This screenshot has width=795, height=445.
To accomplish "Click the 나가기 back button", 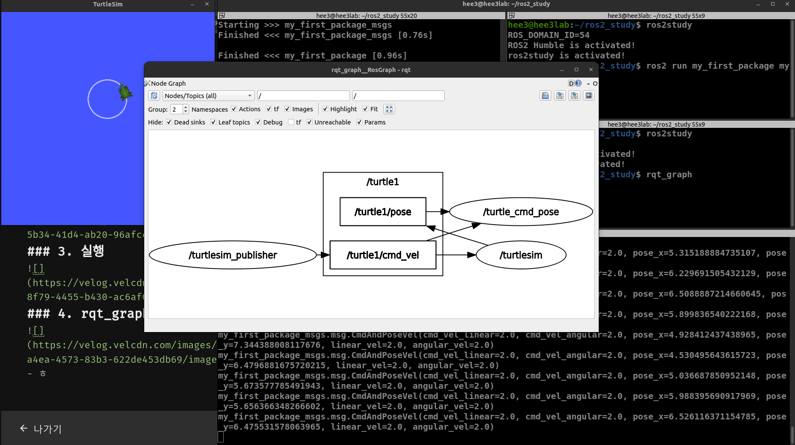I will pos(41,429).
